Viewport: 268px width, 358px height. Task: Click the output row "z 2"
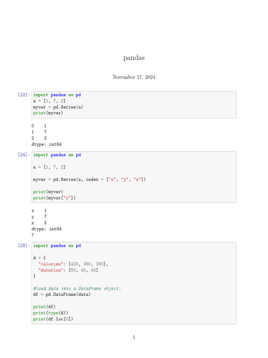point(39,223)
